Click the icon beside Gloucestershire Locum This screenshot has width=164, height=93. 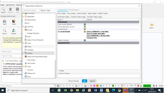[x=85, y=27]
